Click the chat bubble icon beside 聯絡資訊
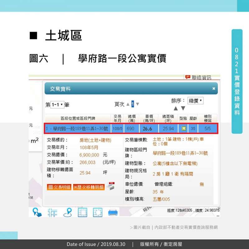 click(188, 77)
